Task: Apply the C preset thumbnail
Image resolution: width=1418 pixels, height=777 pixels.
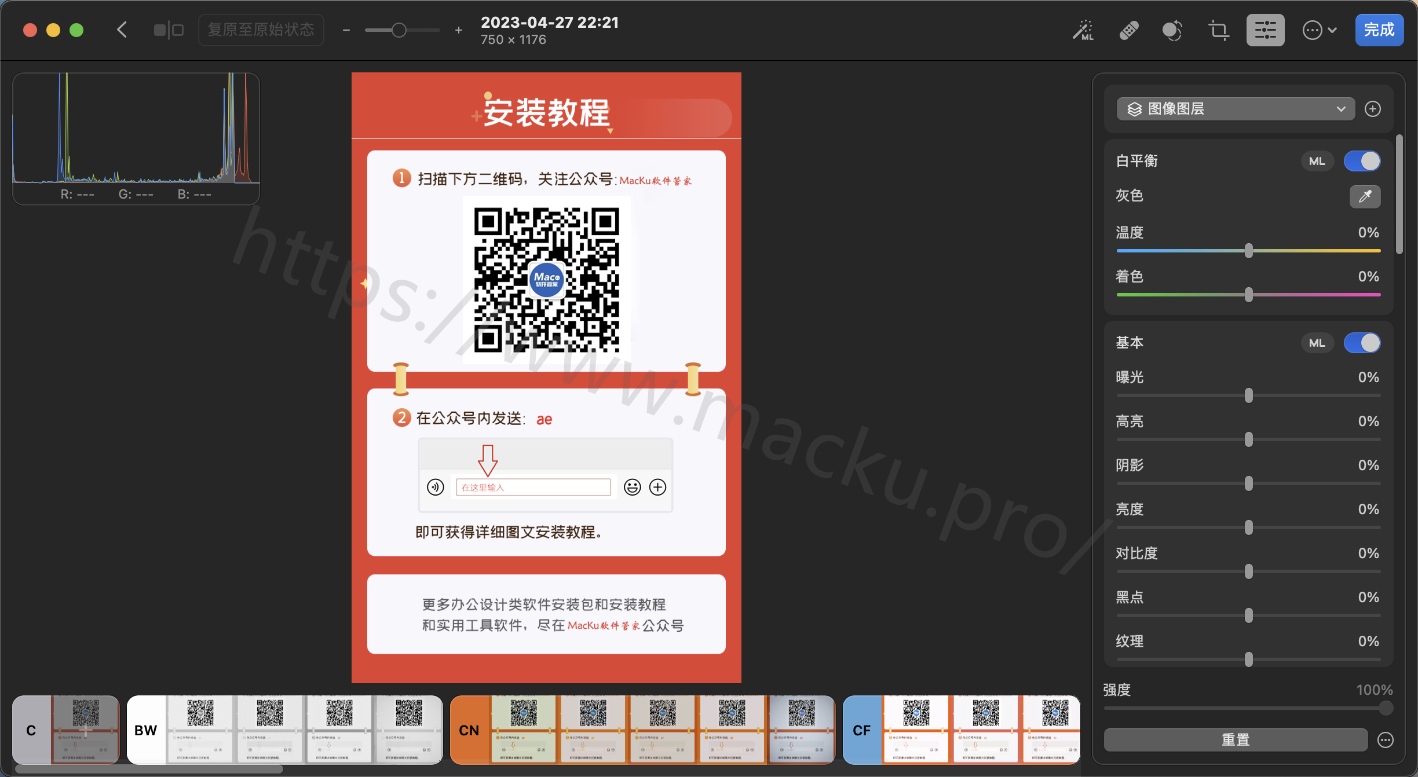Action: [85, 730]
